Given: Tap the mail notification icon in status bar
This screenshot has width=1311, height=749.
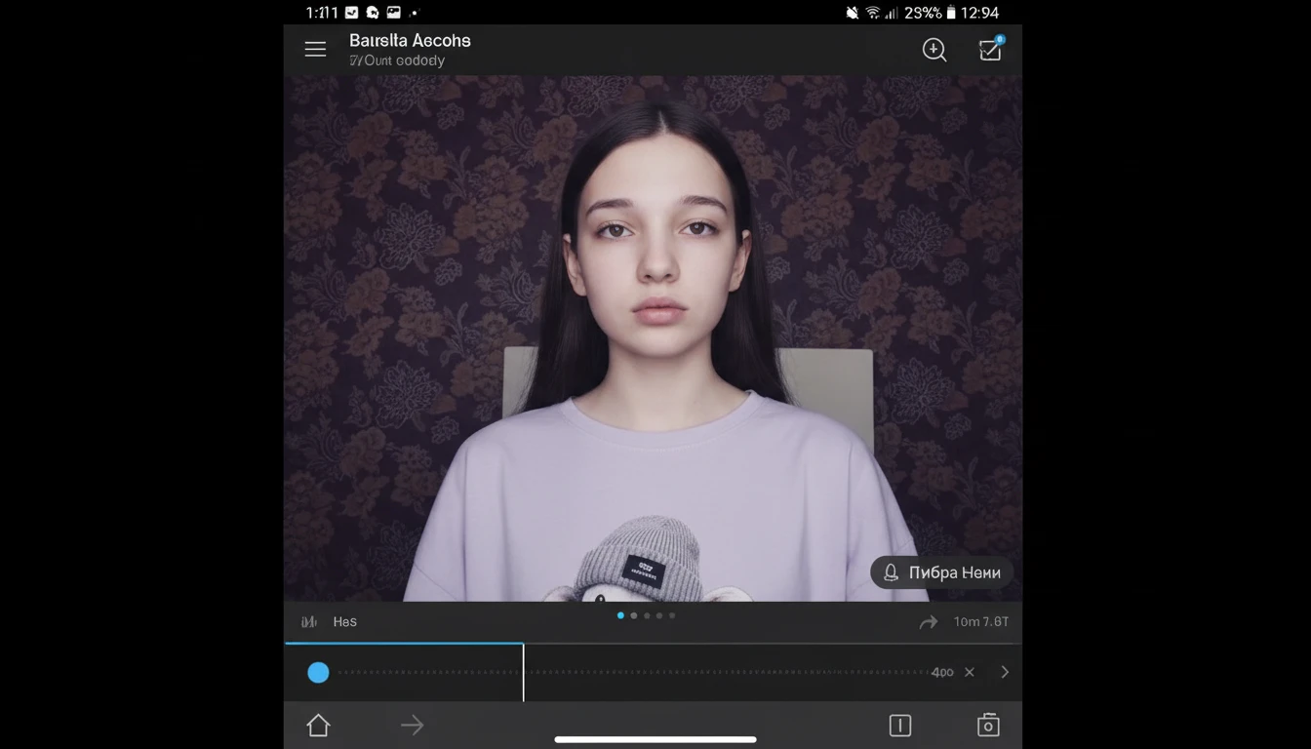Looking at the screenshot, I should 351,13.
